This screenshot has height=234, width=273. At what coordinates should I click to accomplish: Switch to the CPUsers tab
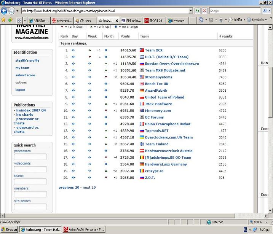(85, 21)
